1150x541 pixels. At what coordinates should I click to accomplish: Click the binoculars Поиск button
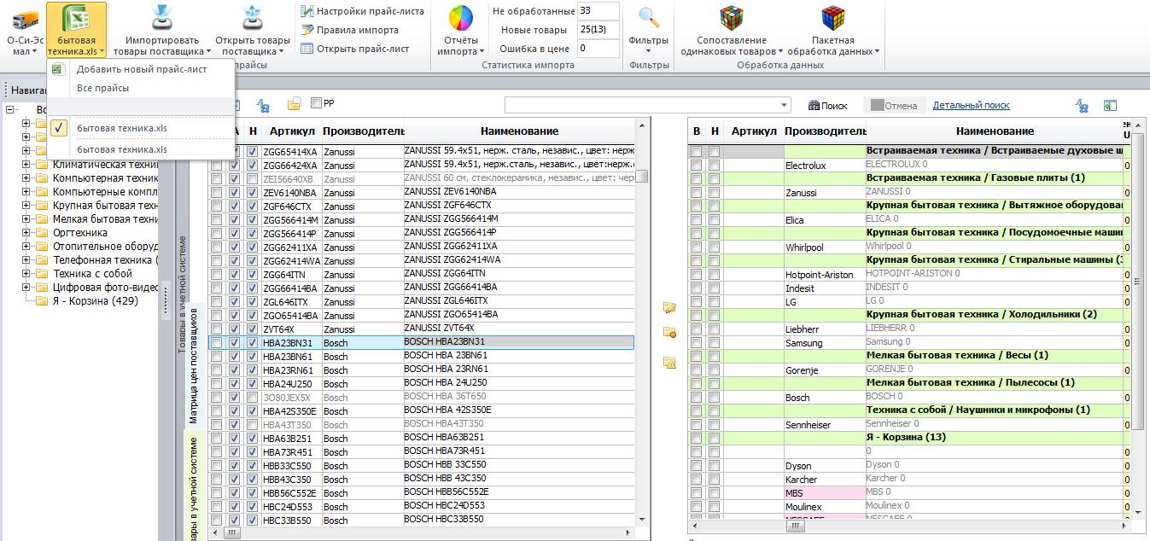click(x=828, y=106)
